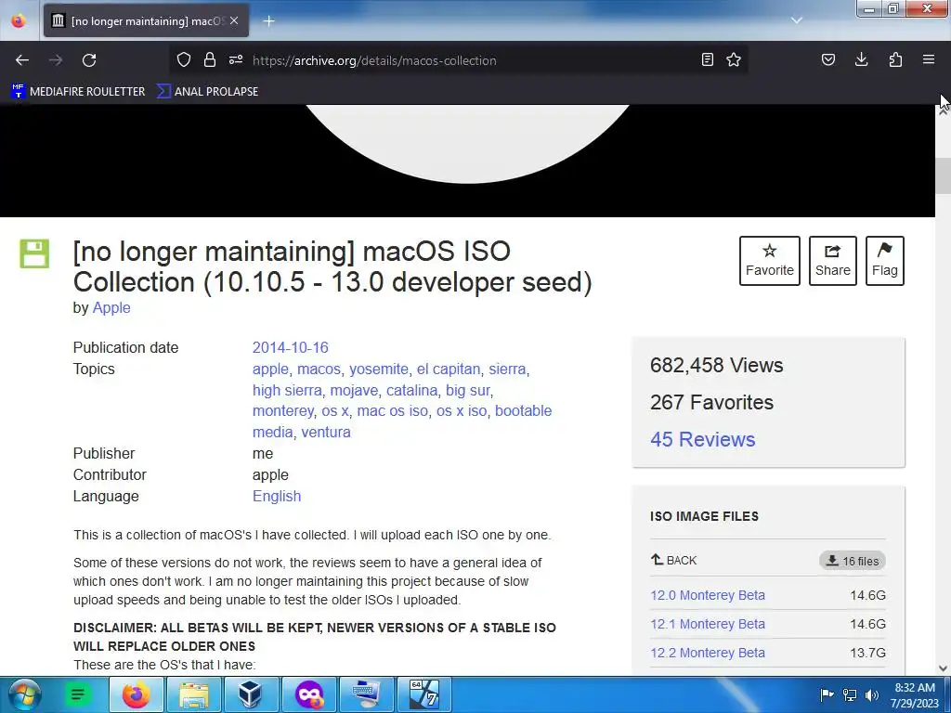Open Windows Explorer folder in taskbar
This screenshot has width=951, height=713.
coord(193,694)
